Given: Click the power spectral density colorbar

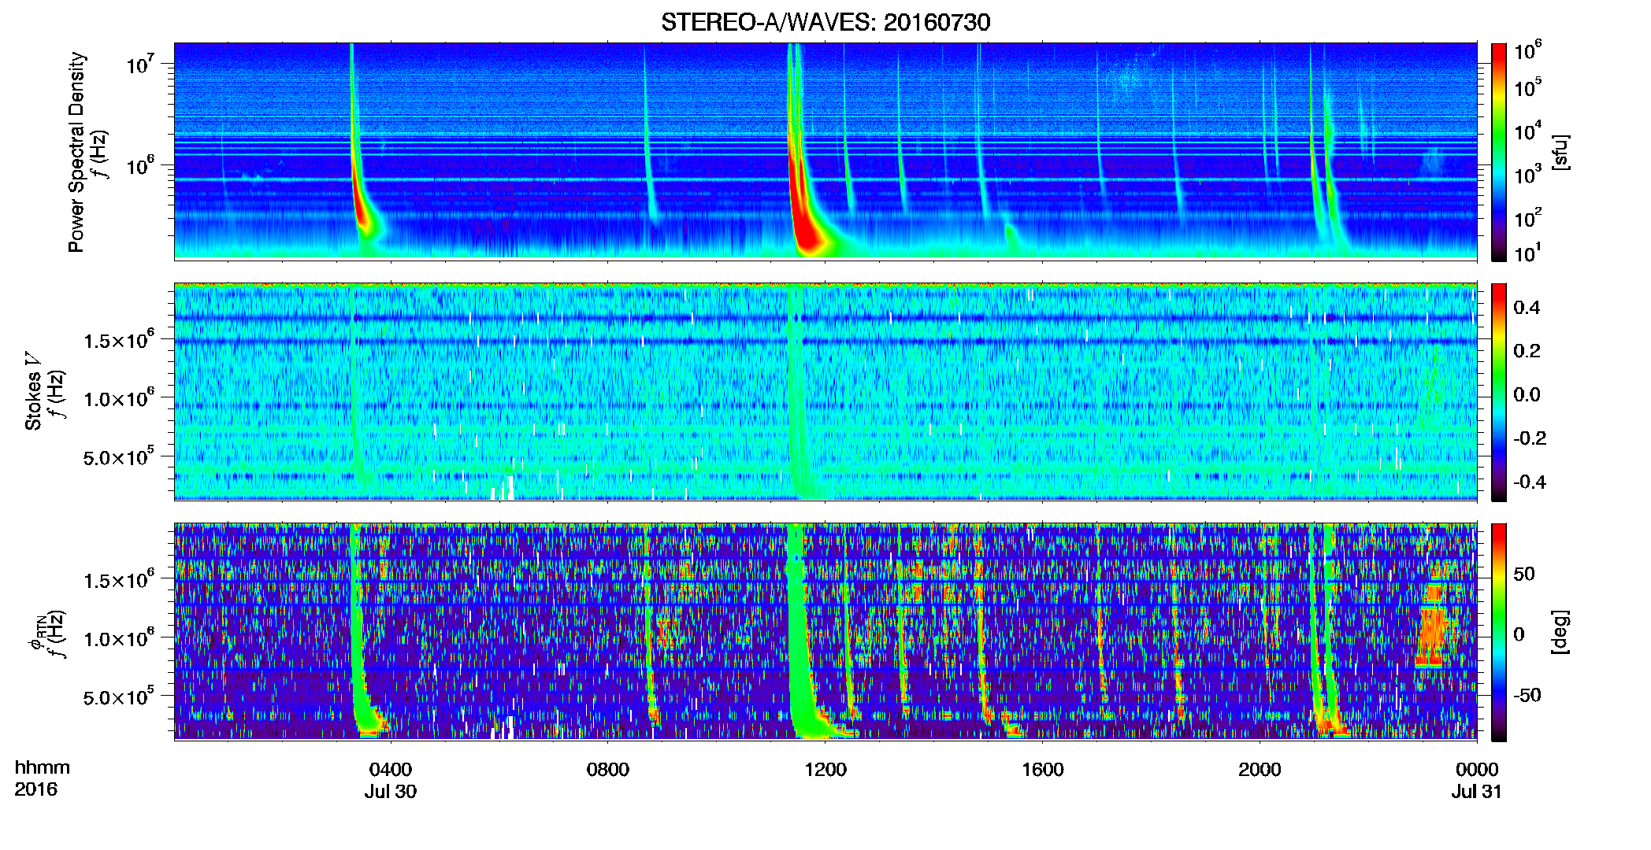Looking at the screenshot, I should click(1499, 152).
